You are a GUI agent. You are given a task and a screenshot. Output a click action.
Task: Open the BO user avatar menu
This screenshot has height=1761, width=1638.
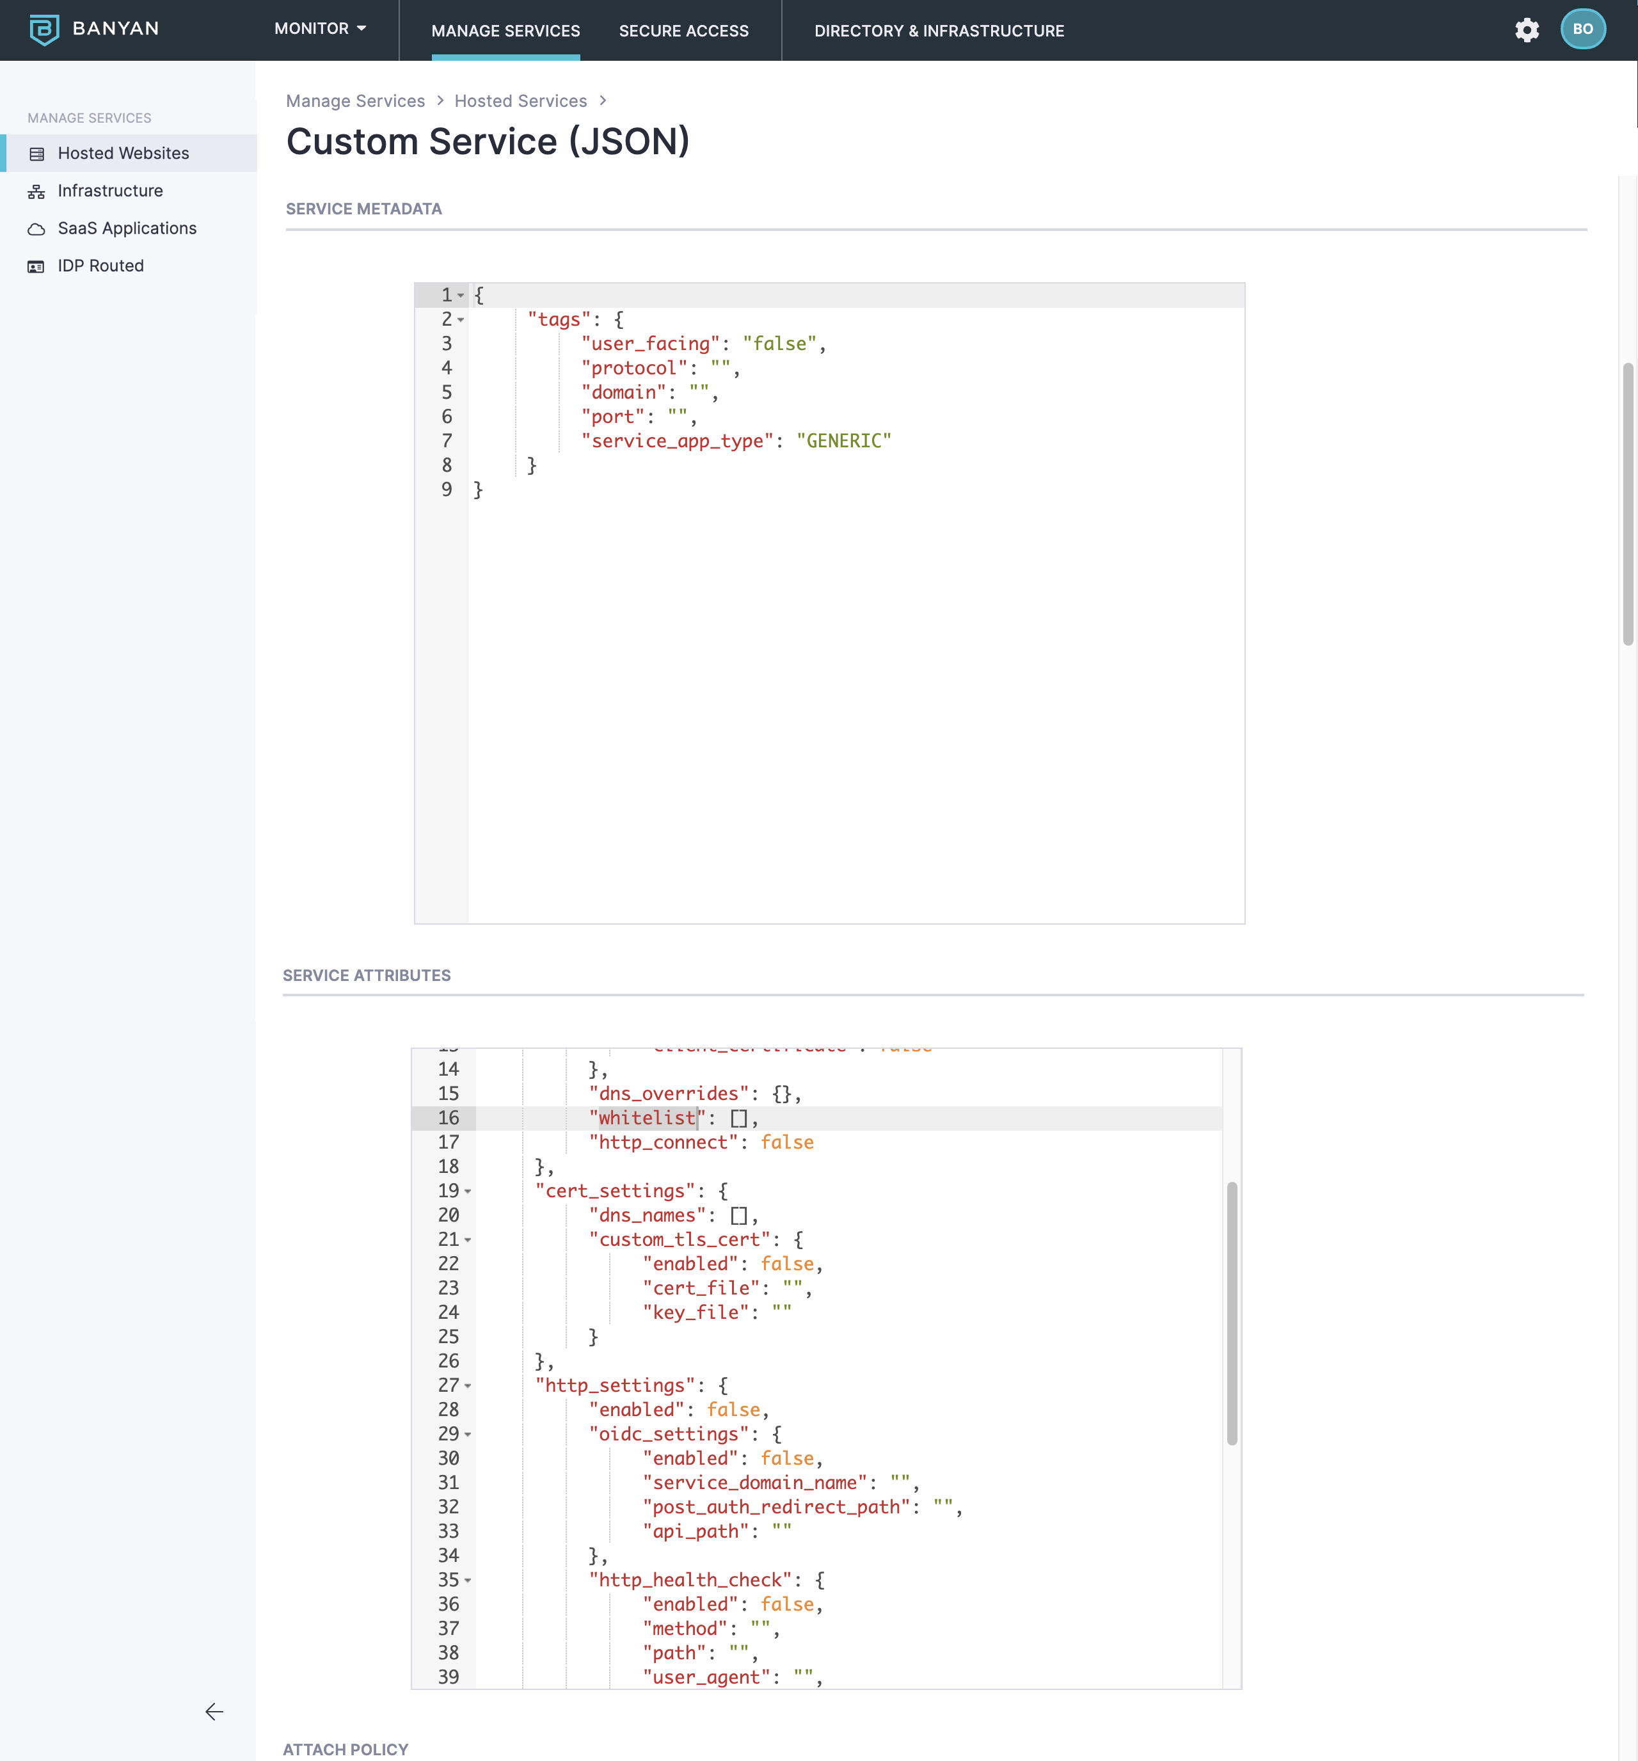point(1582,29)
